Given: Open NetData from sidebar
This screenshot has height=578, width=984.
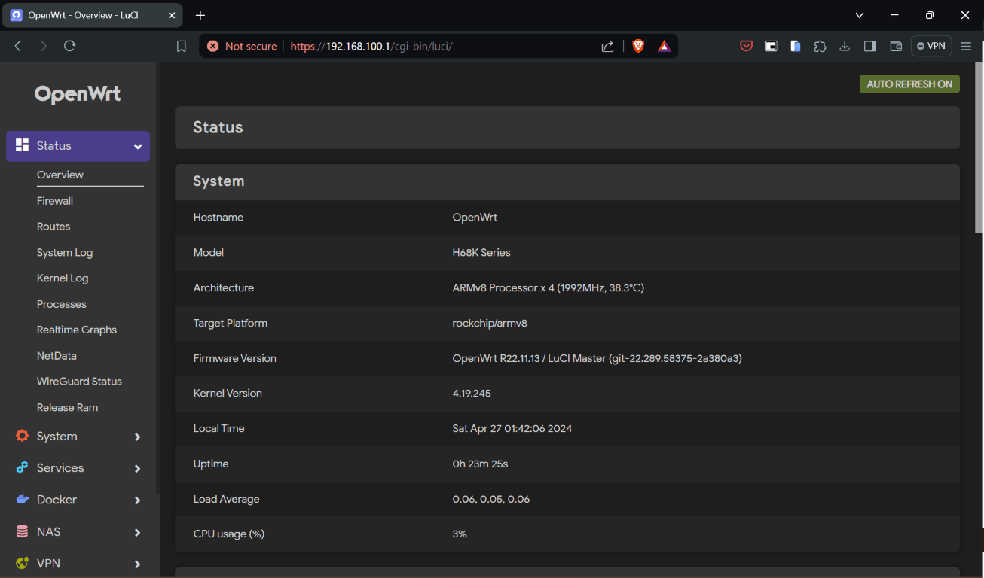Looking at the screenshot, I should tap(57, 356).
